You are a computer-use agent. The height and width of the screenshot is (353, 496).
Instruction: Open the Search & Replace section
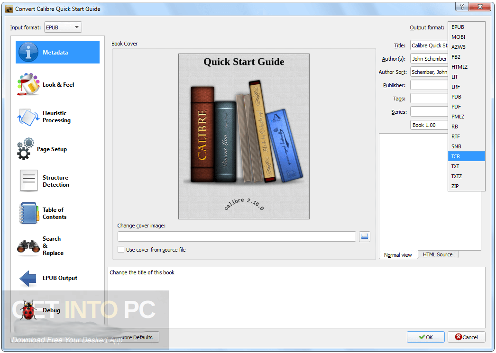coord(57,245)
